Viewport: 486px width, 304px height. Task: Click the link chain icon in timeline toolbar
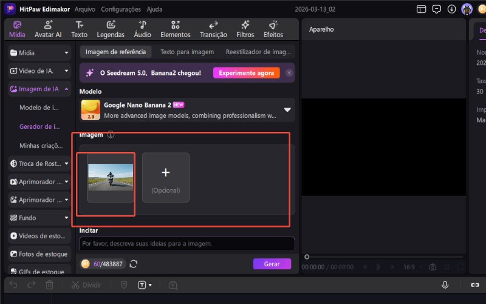tap(475, 285)
